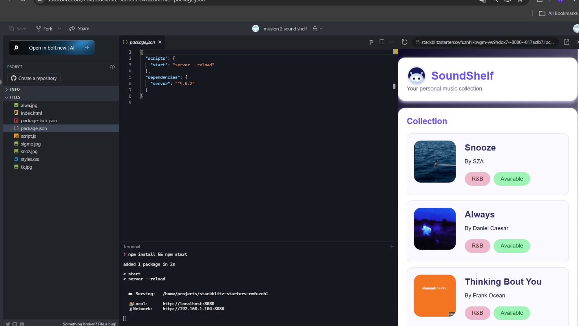Open the StackBlitz Twitter link icon

(x=8, y=324)
